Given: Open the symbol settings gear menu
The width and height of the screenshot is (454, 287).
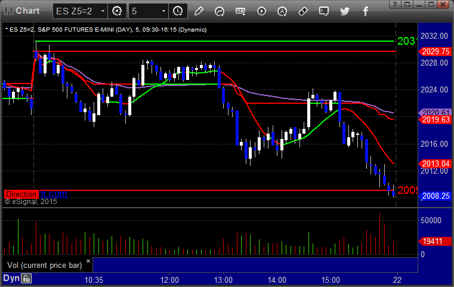Looking at the screenshot, I should (117, 11).
